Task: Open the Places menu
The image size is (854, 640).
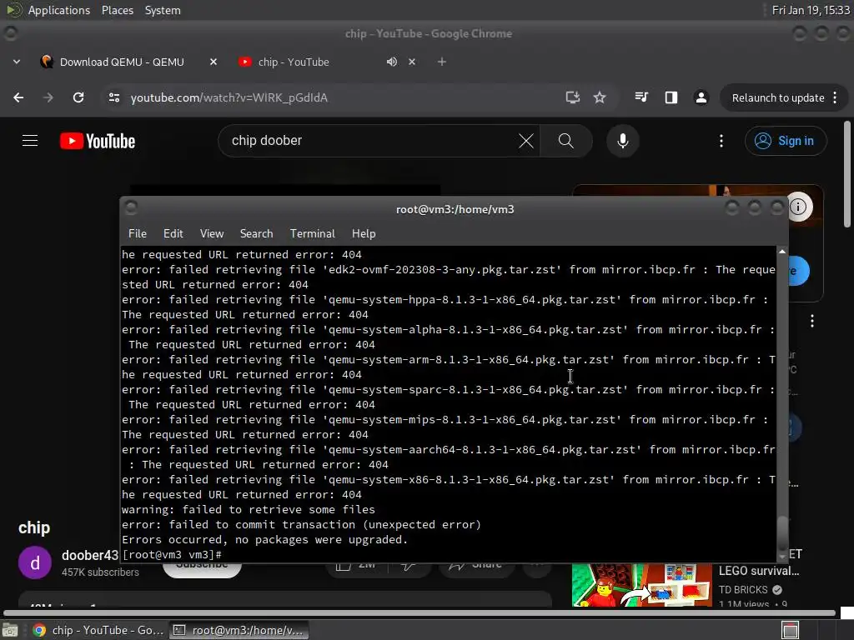Action: tap(118, 10)
